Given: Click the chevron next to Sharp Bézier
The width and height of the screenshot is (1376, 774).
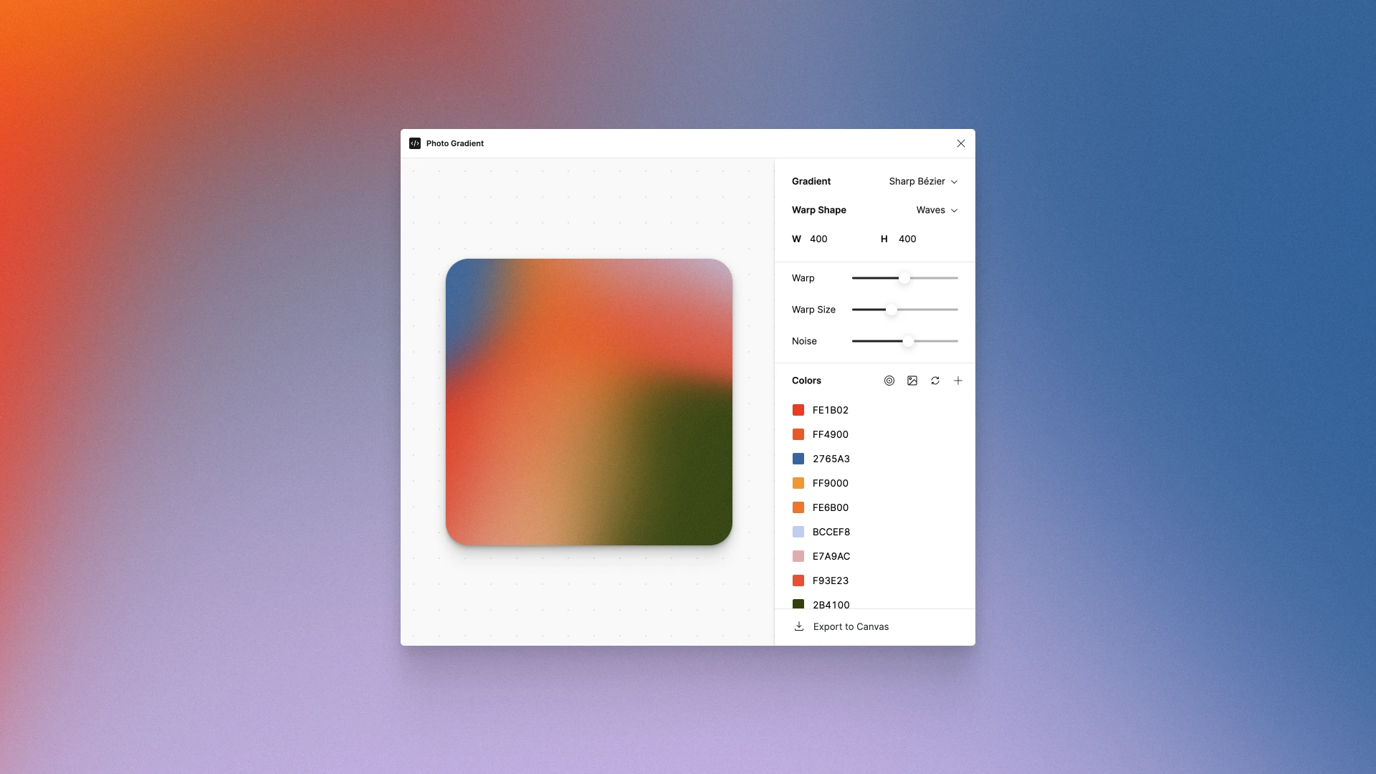Looking at the screenshot, I should pos(954,182).
